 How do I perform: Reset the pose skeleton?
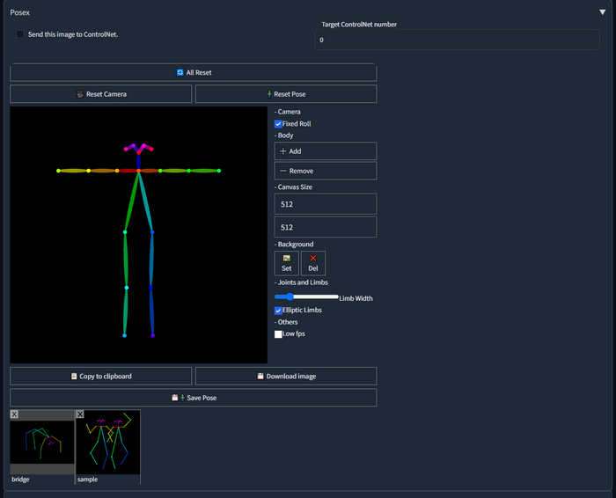[x=285, y=94]
